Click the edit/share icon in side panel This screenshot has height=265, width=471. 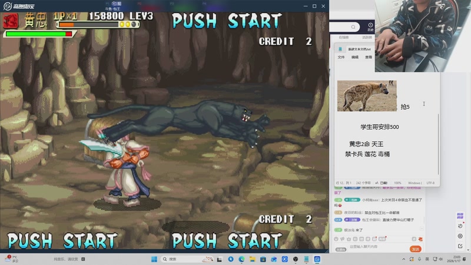[460, 246]
